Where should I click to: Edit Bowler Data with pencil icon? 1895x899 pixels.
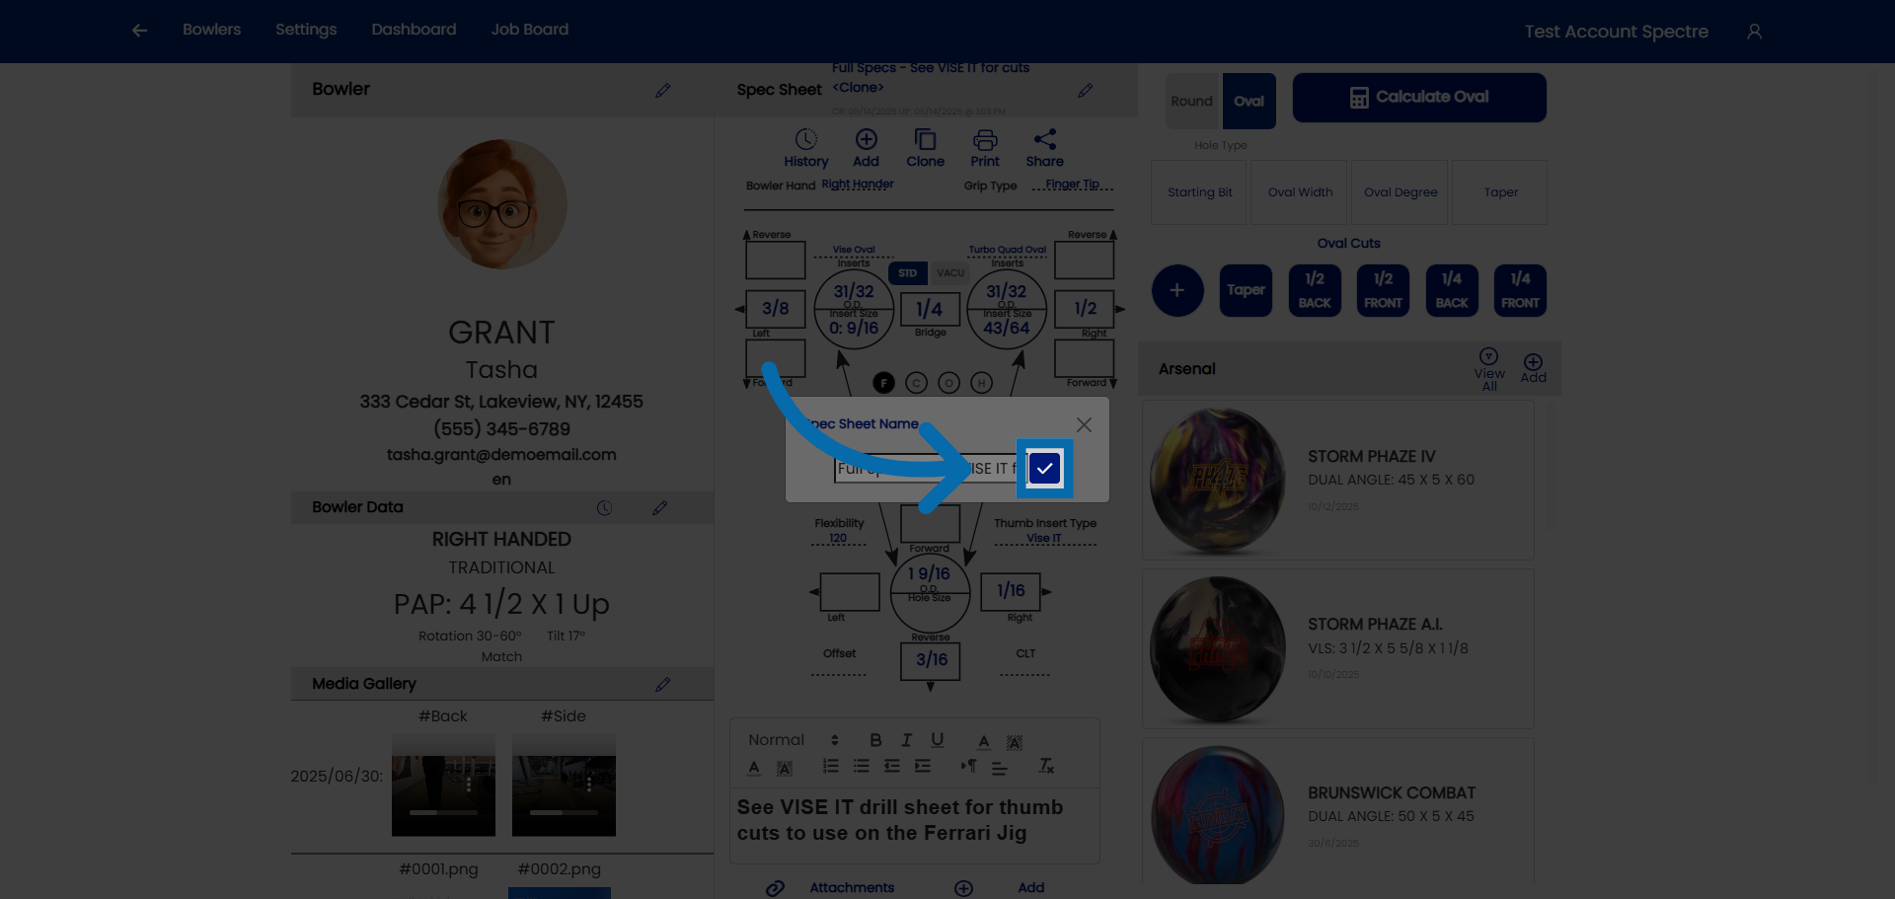[x=659, y=508]
